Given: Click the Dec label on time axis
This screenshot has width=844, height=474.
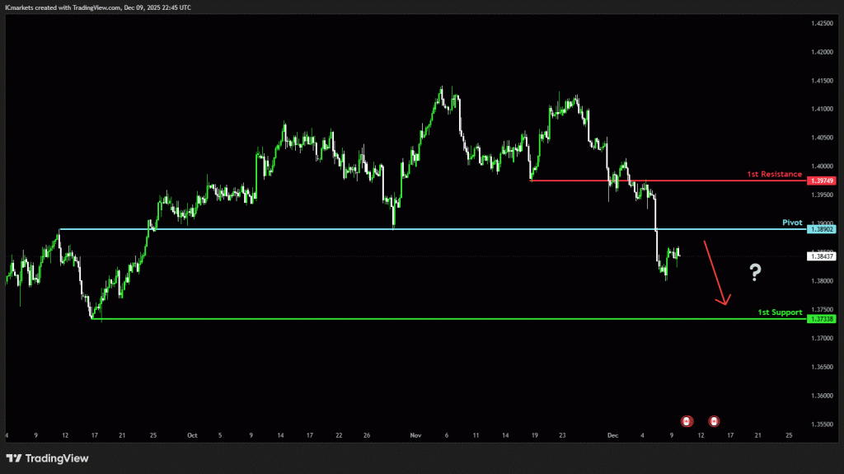Looking at the screenshot, I should (612, 434).
